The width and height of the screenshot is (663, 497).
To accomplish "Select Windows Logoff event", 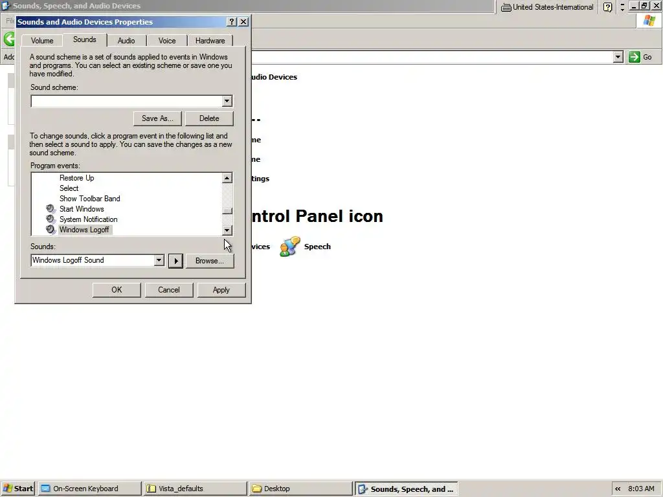I will pos(84,230).
